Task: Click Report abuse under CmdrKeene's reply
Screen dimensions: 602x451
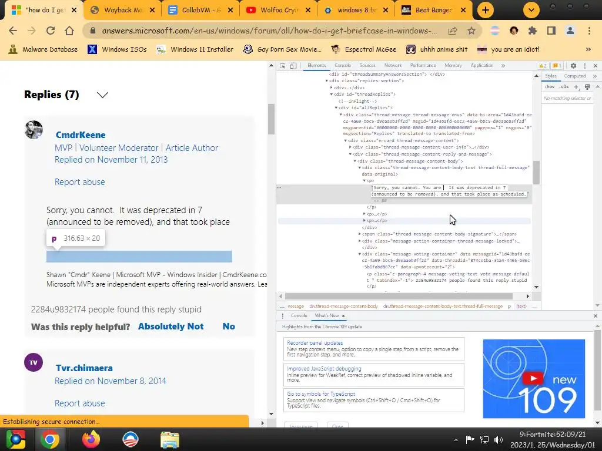Action: (x=79, y=182)
